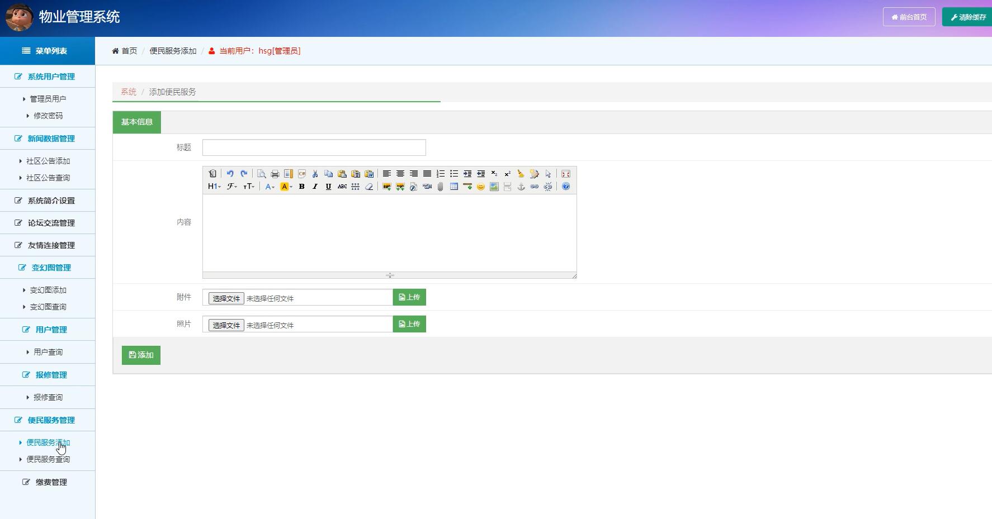Click the 标题 text input field
This screenshot has height=519, width=992.
pyautogui.click(x=314, y=147)
